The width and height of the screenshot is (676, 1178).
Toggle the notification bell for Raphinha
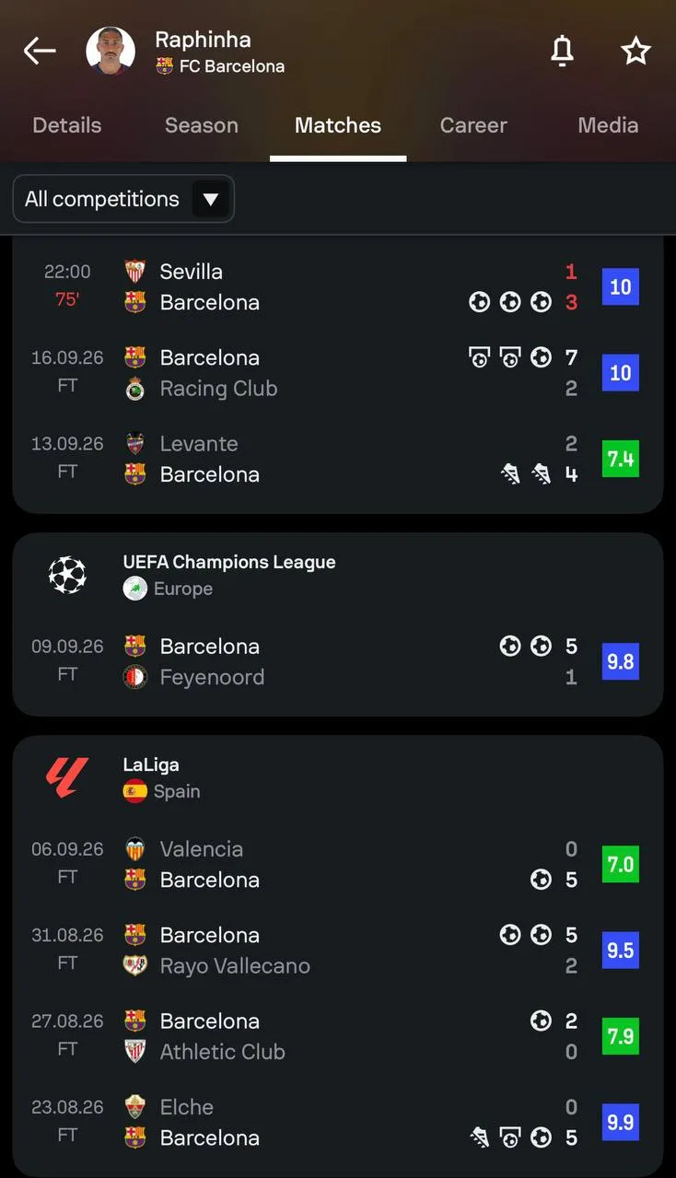[562, 52]
